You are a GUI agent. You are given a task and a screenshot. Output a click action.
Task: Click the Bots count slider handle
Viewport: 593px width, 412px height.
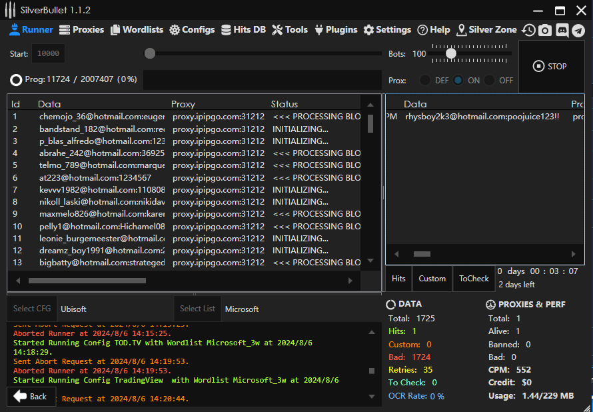pyautogui.click(x=451, y=53)
